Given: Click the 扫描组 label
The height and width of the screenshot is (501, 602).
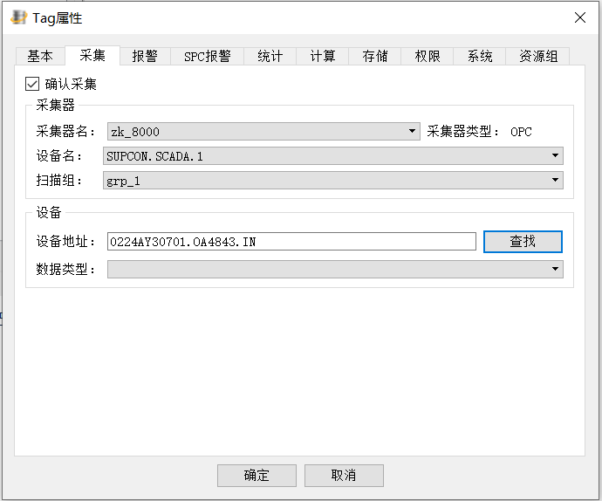Looking at the screenshot, I should coord(58,180).
